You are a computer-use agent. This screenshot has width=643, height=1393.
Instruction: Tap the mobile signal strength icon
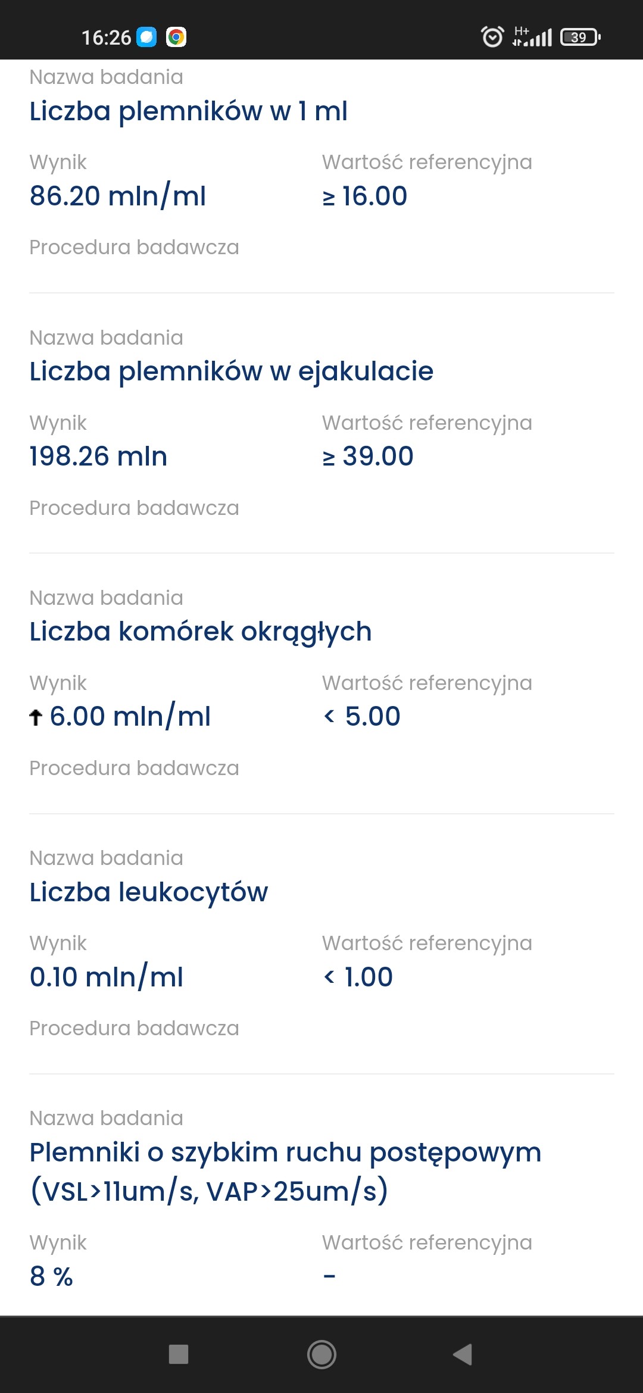[533, 37]
